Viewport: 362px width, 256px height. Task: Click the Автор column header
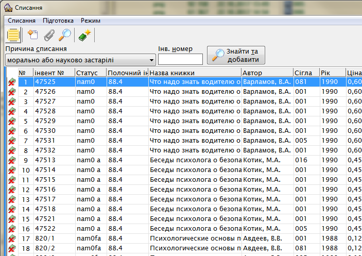coord(267,73)
